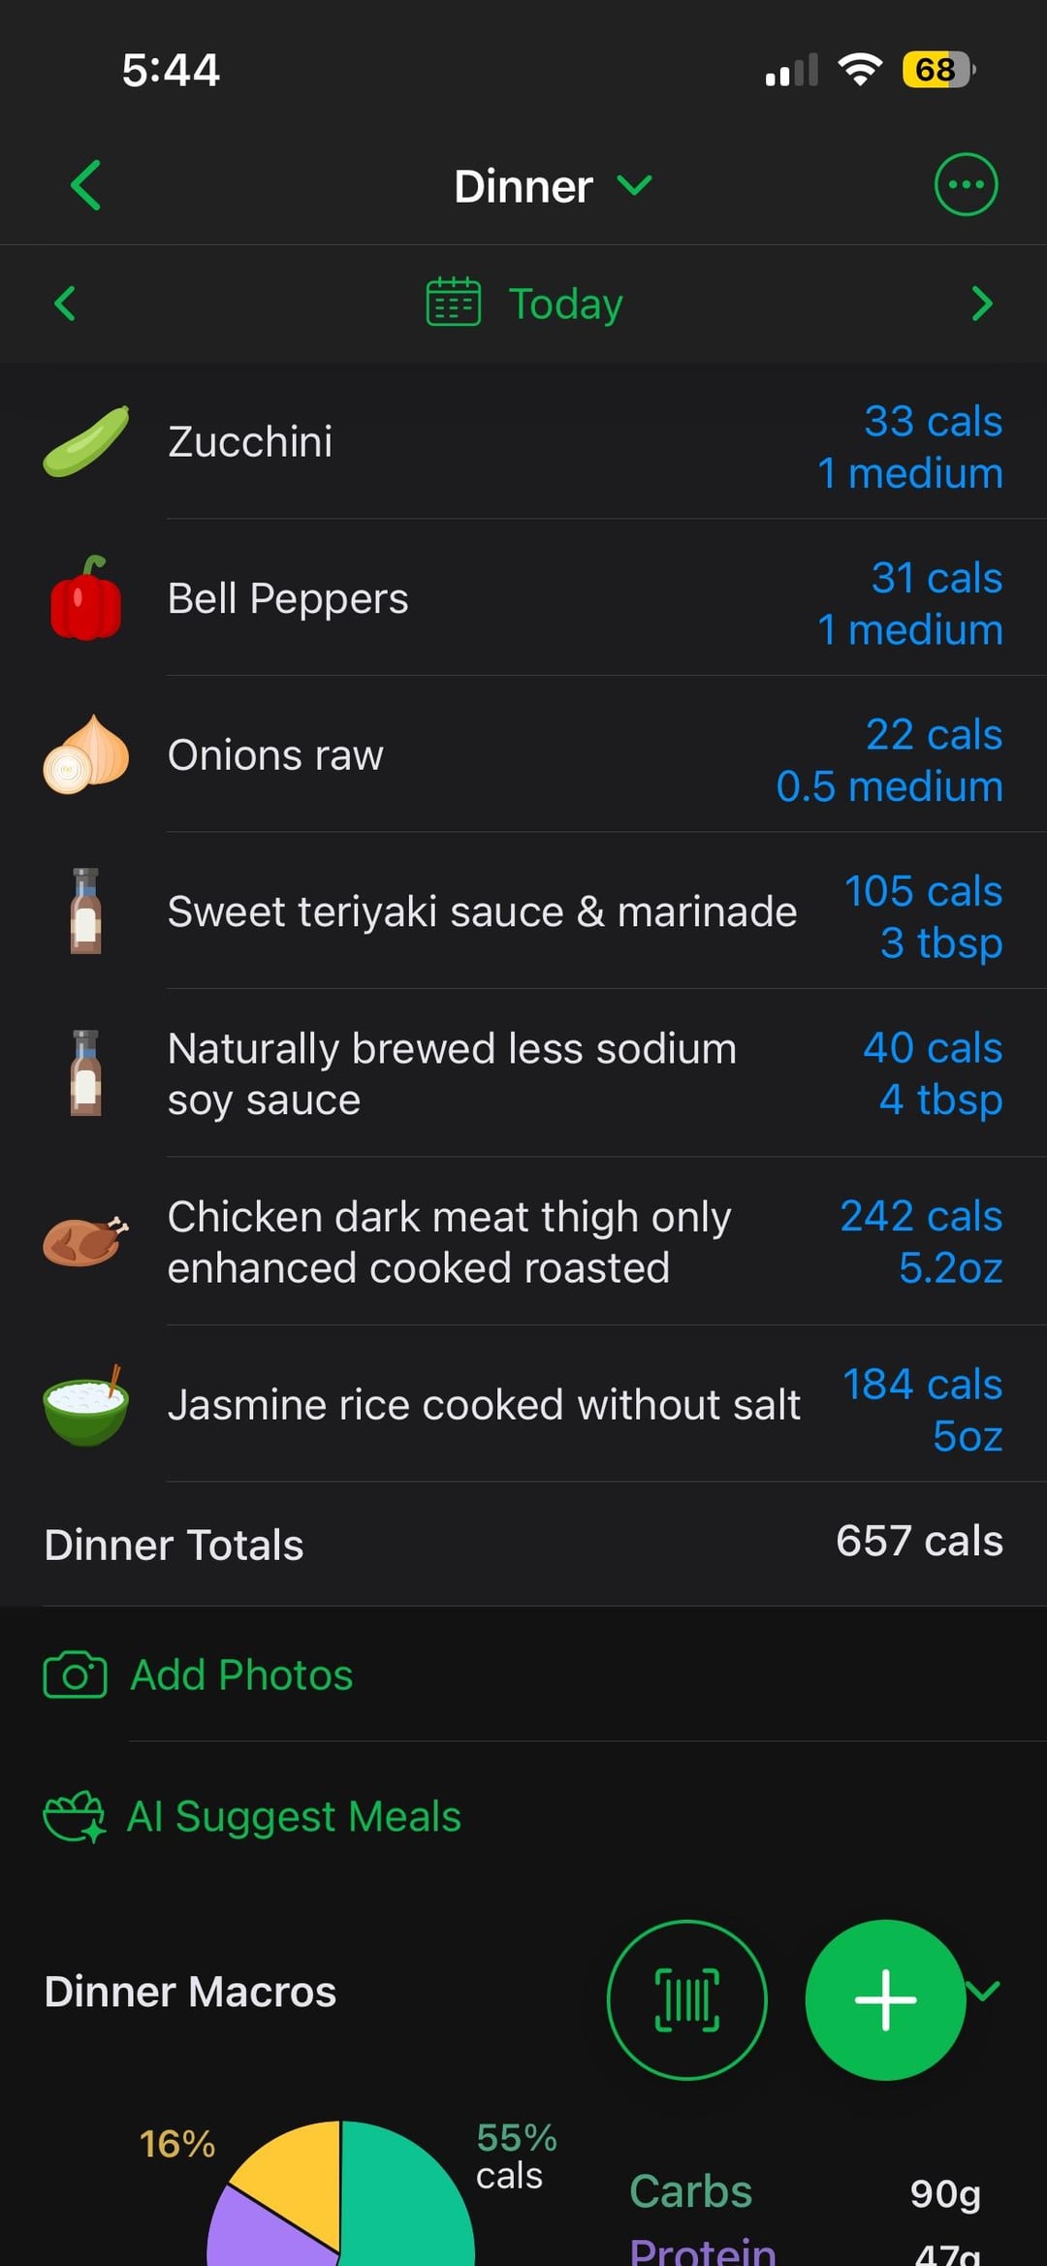This screenshot has height=2266, width=1047.
Task: Open the Onions raw entry
Action: tap(275, 755)
